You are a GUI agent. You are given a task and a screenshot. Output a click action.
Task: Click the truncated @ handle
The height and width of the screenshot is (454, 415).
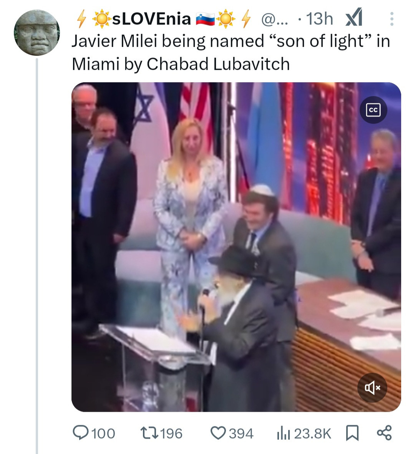274,19
